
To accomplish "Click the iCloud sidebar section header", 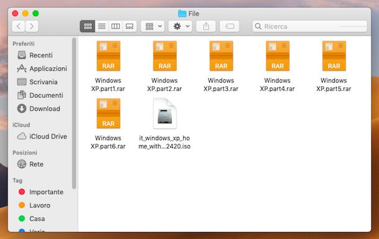I will (x=21, y=125).
